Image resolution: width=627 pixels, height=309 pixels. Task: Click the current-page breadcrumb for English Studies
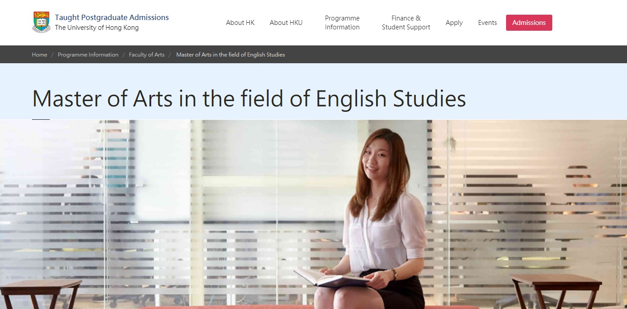pyautogui.click(x=230, y=55)
